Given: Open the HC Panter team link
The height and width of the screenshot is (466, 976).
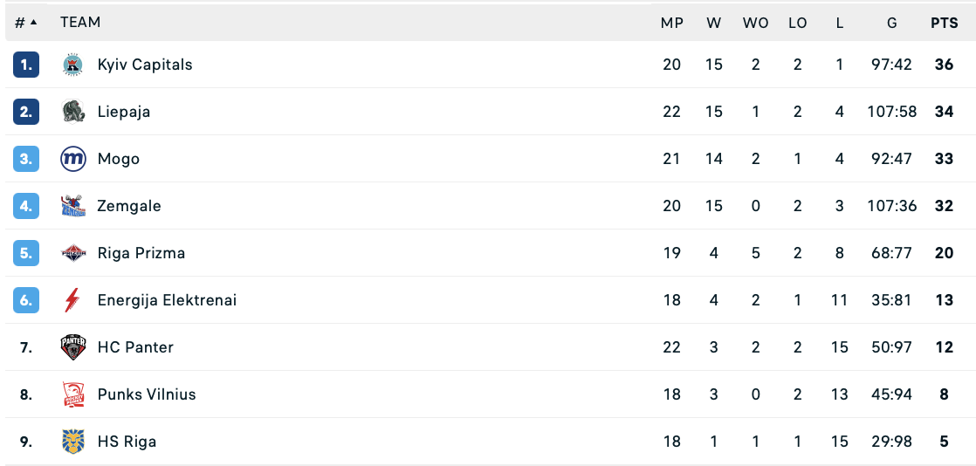Looking at the screenshot, I should coord(135,347).
